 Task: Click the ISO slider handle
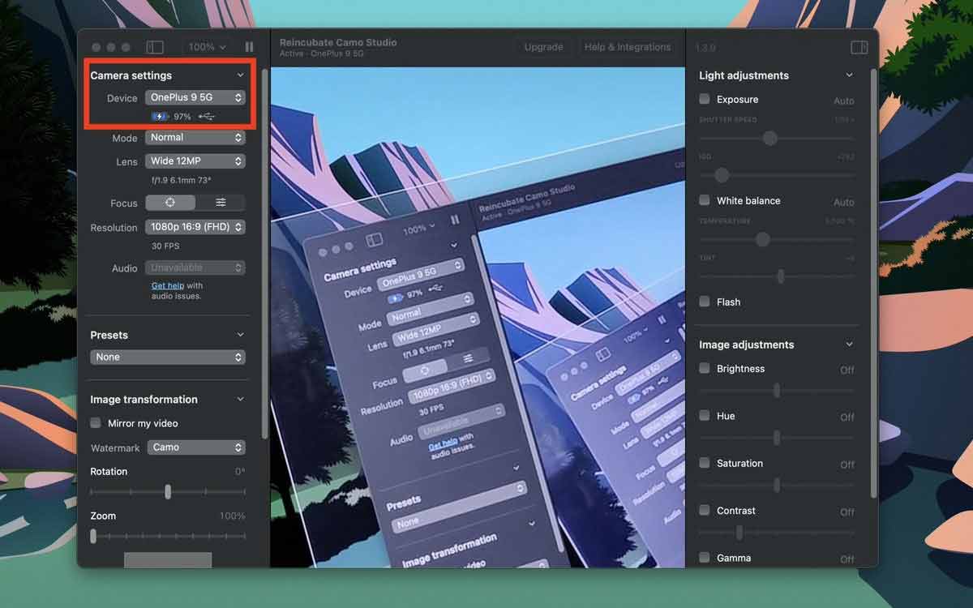click(x=722, y=175)
